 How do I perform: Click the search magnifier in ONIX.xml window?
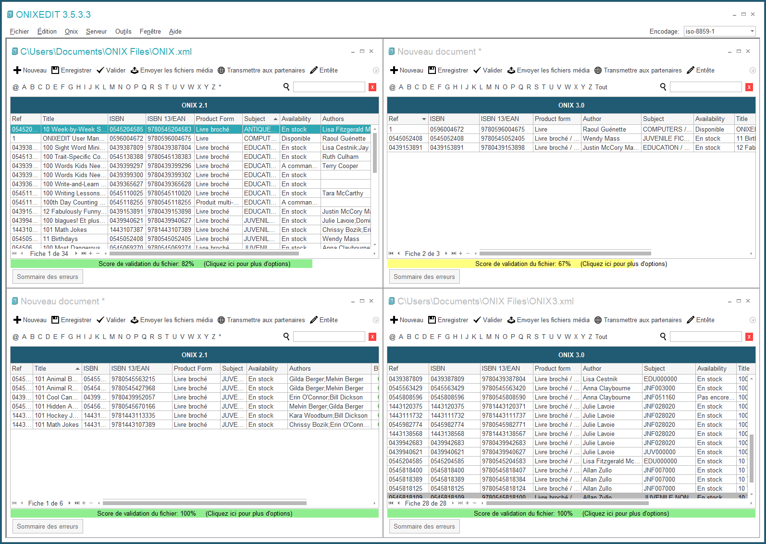click(x=286, y=87)
